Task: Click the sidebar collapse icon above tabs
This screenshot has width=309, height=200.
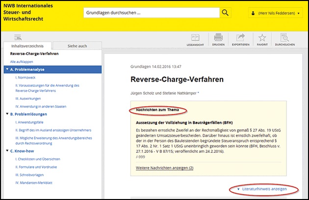Action: tap(19, 37)
